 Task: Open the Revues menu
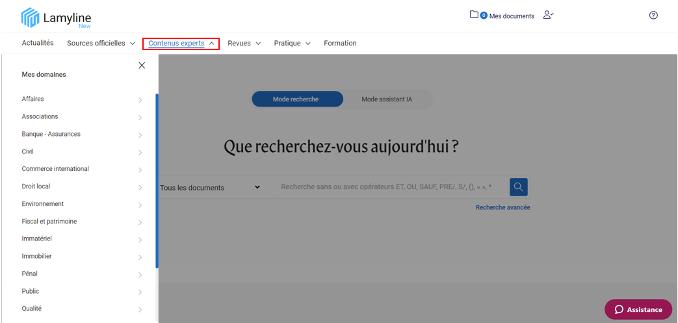tap(244, 44)
